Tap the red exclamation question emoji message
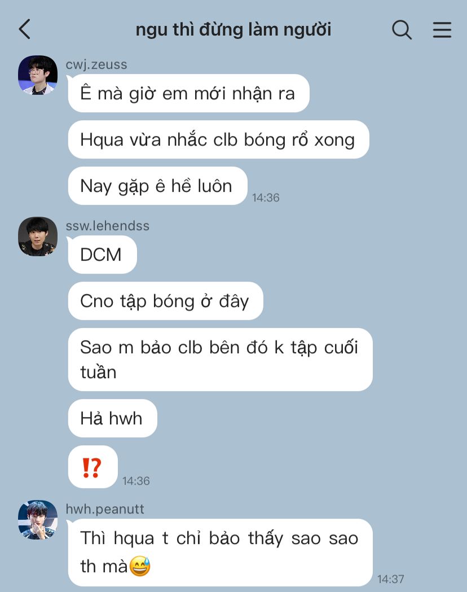The height and width of the screenshot is (592, 467). pyautogui.click(x=93, y=467)
